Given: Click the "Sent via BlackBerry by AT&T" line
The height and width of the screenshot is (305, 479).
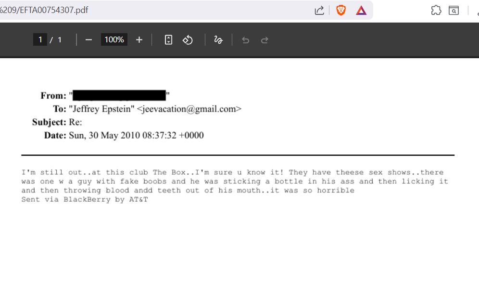Looking at the screenshot, I should 85,200.
